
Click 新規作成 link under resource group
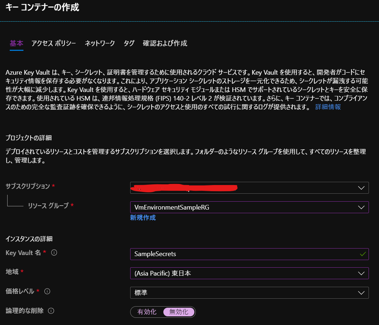(x=143, y=218)
